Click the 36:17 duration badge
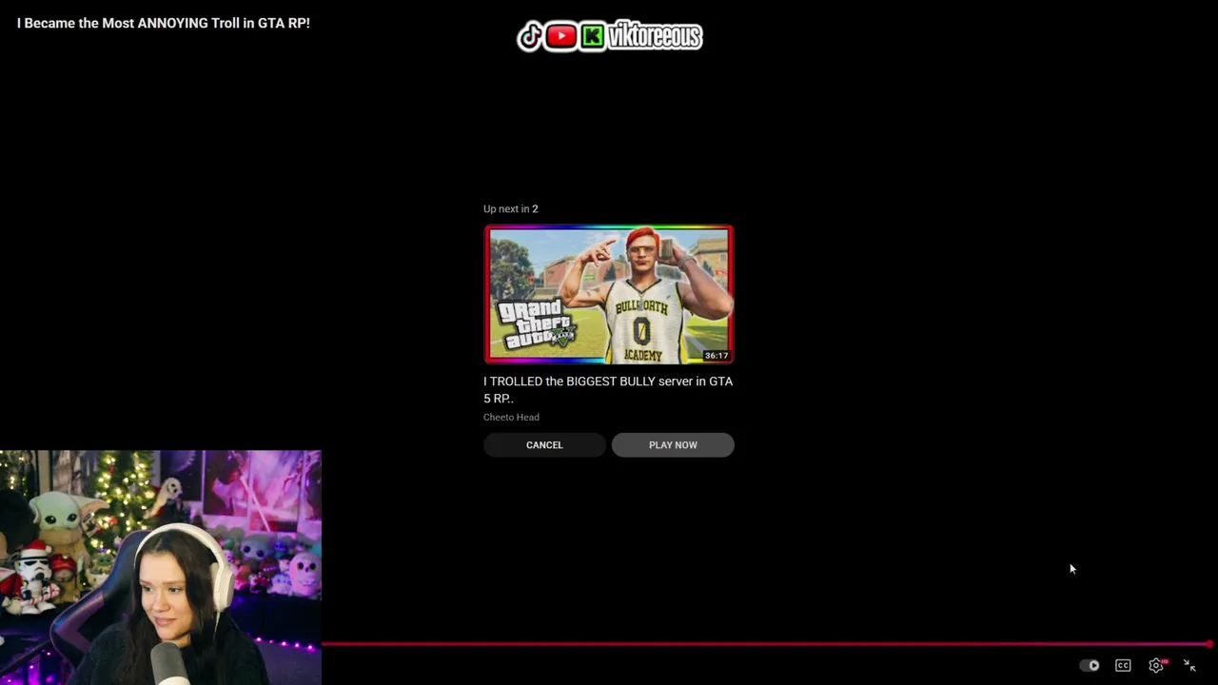The image size is (1218, 685). pos(717,356)
